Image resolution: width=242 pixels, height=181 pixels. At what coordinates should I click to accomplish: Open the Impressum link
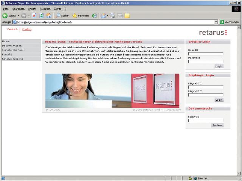pyautogui.click(x=174, y=110)
